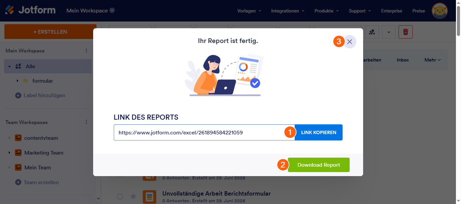Open the Vorlagen dropdown menu

click(249, 11)
